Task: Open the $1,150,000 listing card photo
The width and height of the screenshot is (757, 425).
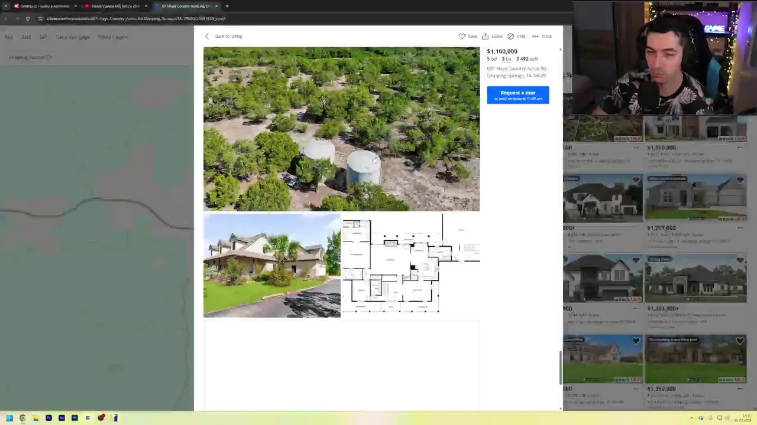Action: [x=695, y=129]
